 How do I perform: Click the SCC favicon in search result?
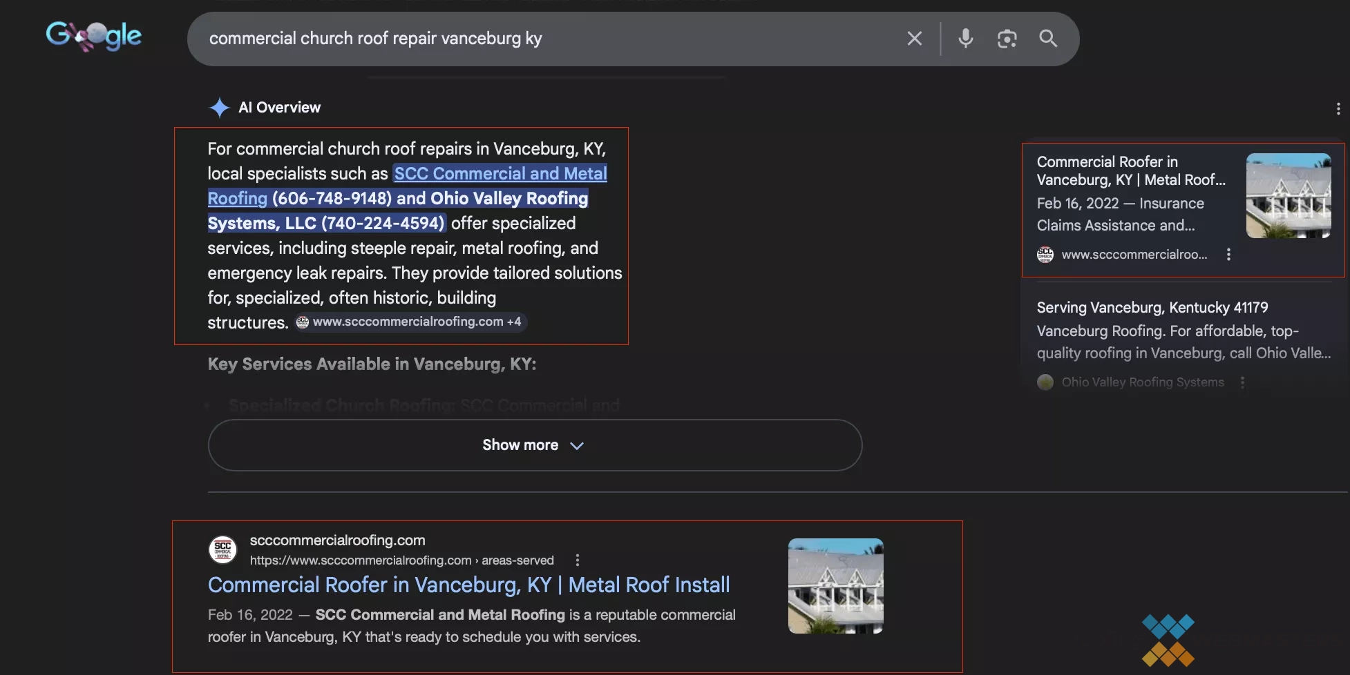pos(222,550)
